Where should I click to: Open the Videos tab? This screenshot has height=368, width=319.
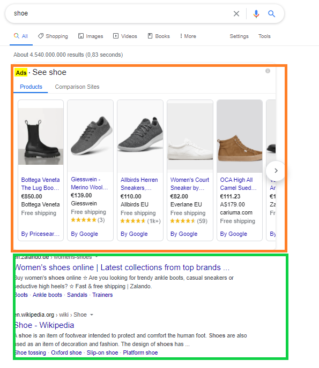(125, 36)
